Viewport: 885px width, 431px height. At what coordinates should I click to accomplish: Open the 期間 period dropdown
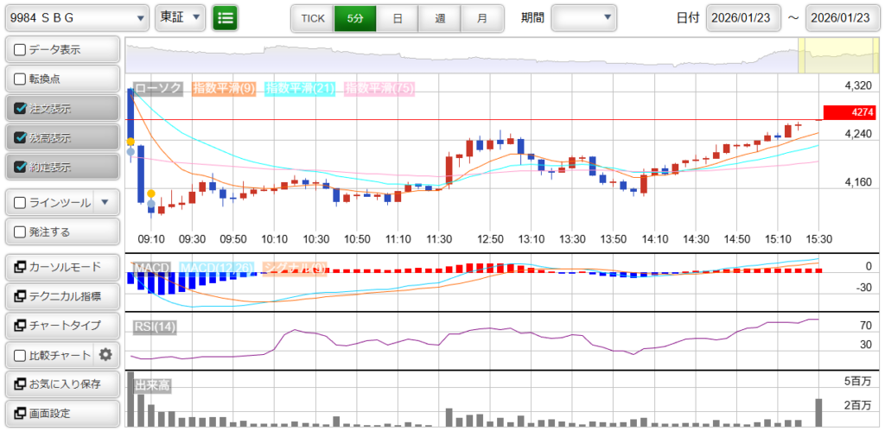tap(584, 17)
